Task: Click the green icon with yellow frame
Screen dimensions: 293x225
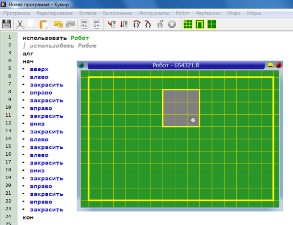Action: coord(200,24)
